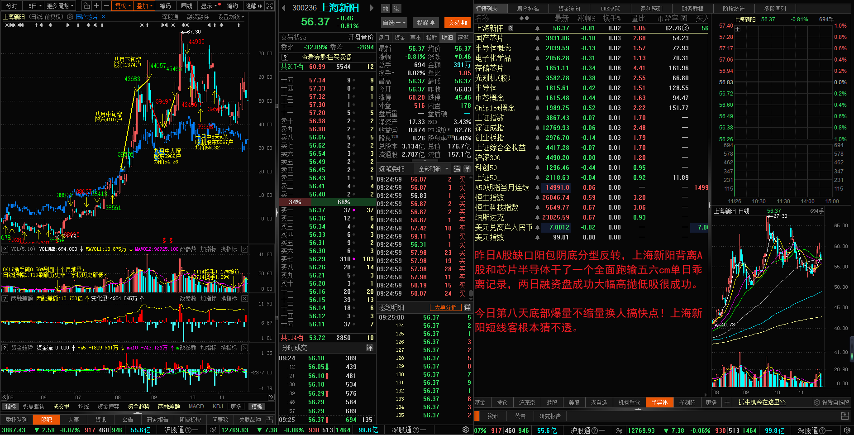Jump chart timeline backward with double-left arrow
854x435 pixels.
(x=5, y=397)
